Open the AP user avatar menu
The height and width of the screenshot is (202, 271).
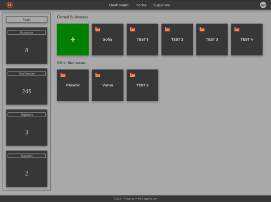(x=263, y=5)
